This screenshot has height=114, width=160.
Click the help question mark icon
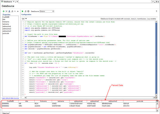tap(156, 11)
